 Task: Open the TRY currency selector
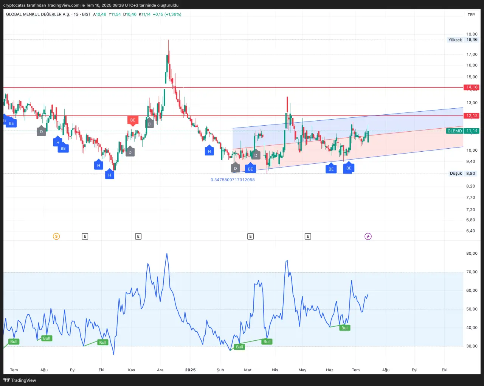coord(471,15)
